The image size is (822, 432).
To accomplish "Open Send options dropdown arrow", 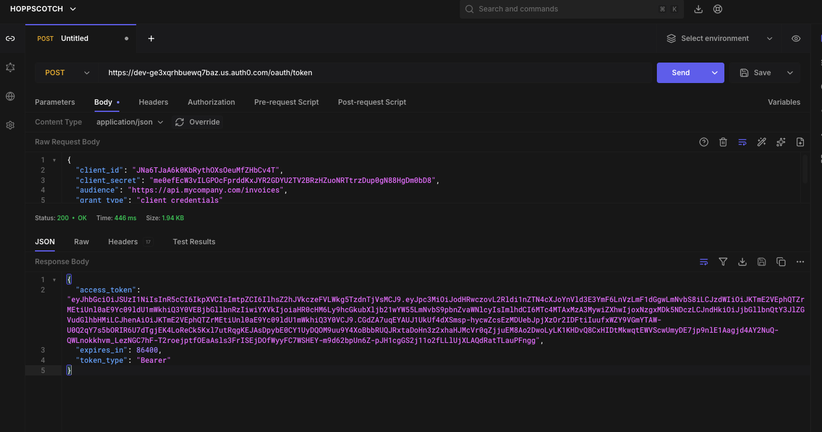I will pyautogui.click(x=715, y=73).
